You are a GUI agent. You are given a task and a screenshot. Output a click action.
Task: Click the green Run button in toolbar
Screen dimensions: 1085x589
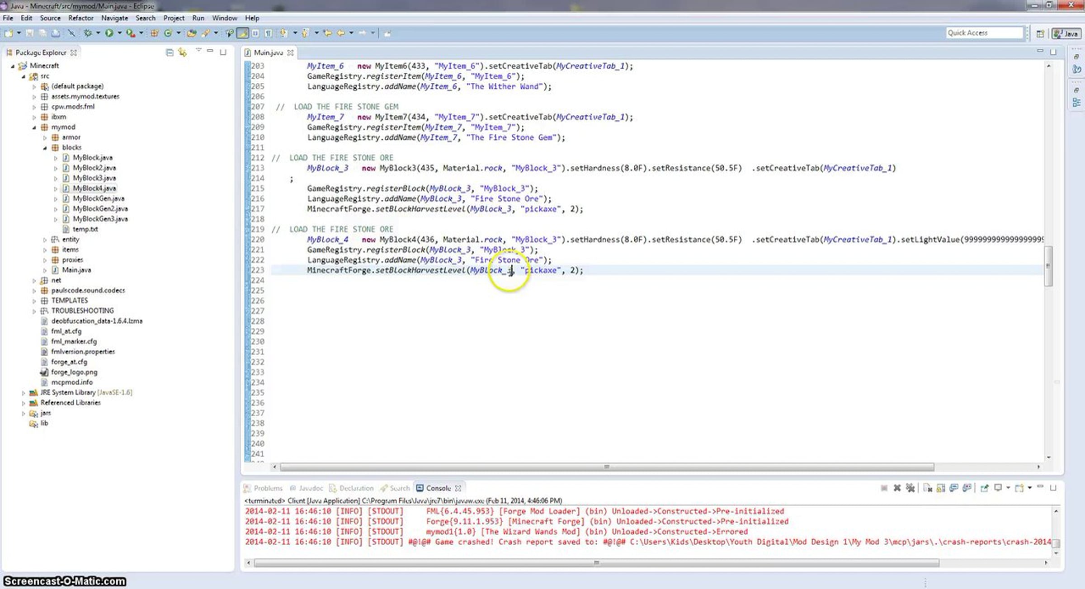coord(109,33)
